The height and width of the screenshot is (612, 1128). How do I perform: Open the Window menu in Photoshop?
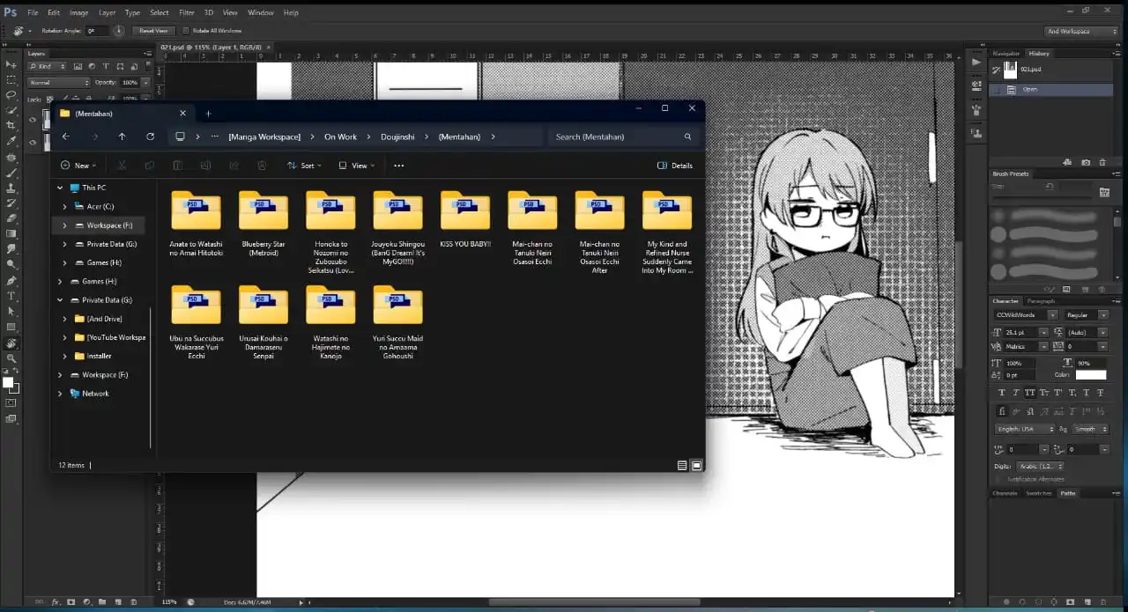point(261,13)
